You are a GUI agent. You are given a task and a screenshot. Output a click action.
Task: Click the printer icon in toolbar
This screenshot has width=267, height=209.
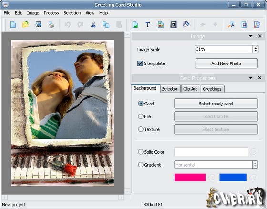click(x=51, y=24)
